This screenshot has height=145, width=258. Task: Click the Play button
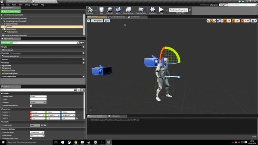(161, 10)
